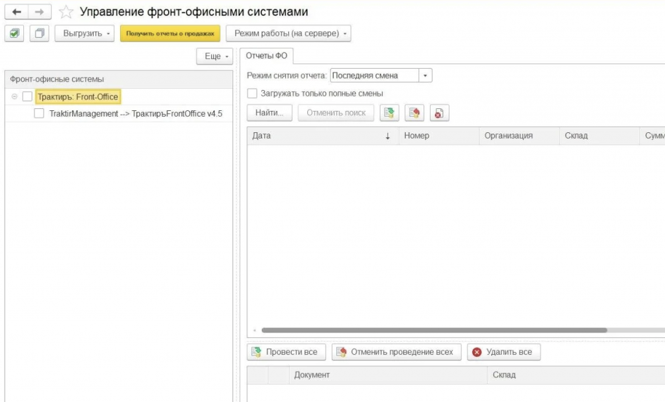Collapse the Трактиръ: Front-Office tree node
Screen dimensions: 665x402
[14, 97]
